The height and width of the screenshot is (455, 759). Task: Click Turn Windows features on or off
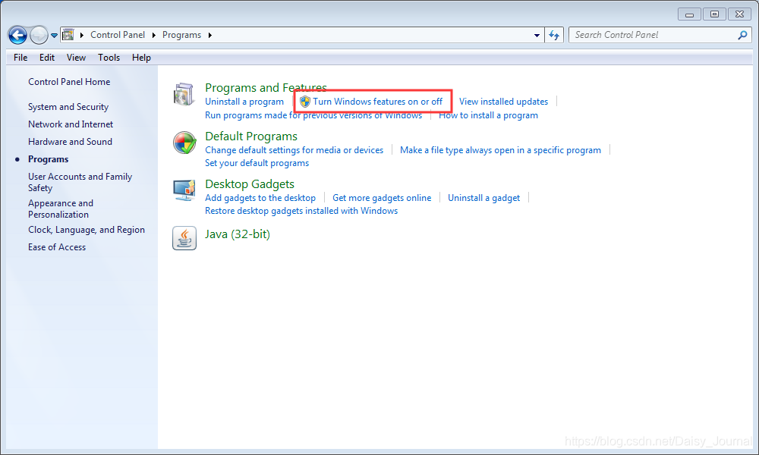coord(377,102)
